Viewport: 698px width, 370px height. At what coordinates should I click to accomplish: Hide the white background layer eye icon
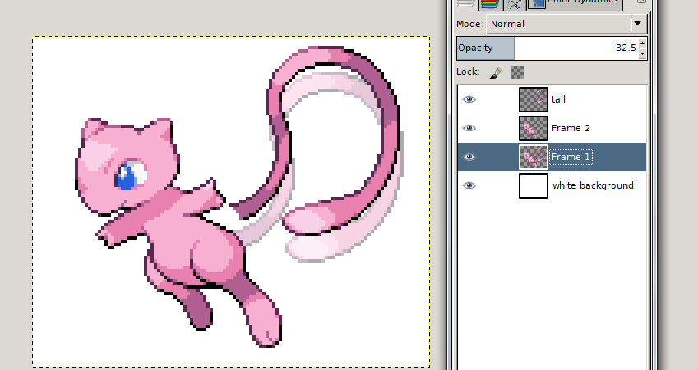(469, 185)
